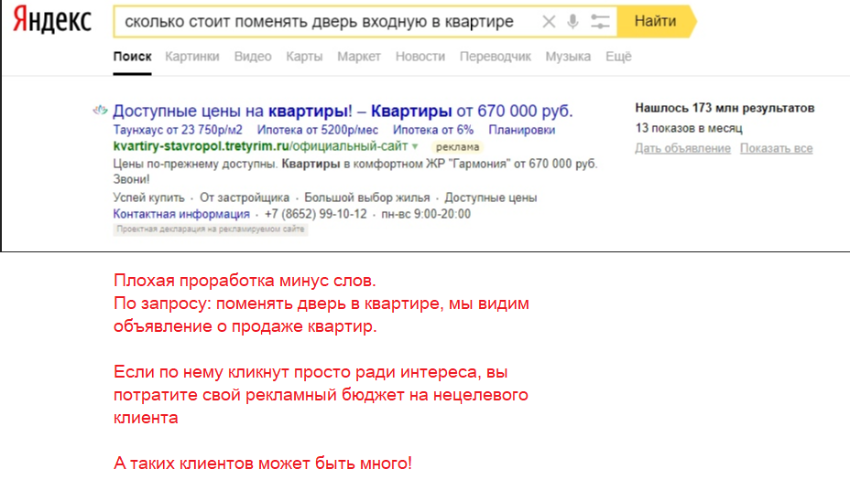The image size is (850, 501).
Task: Click the Нашлось 173 млн результатов text
Action: click(725, 108)
